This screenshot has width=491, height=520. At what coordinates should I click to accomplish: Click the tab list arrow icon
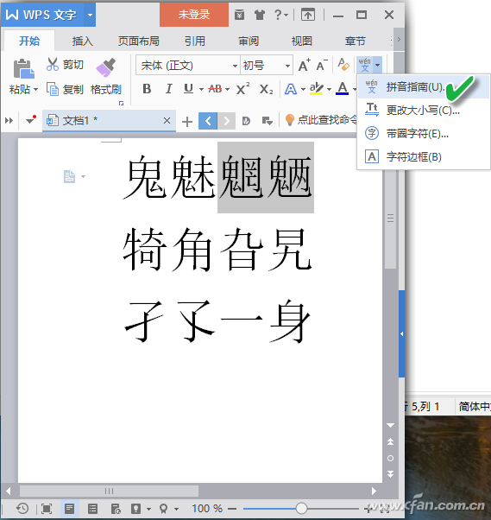(267, 121)
